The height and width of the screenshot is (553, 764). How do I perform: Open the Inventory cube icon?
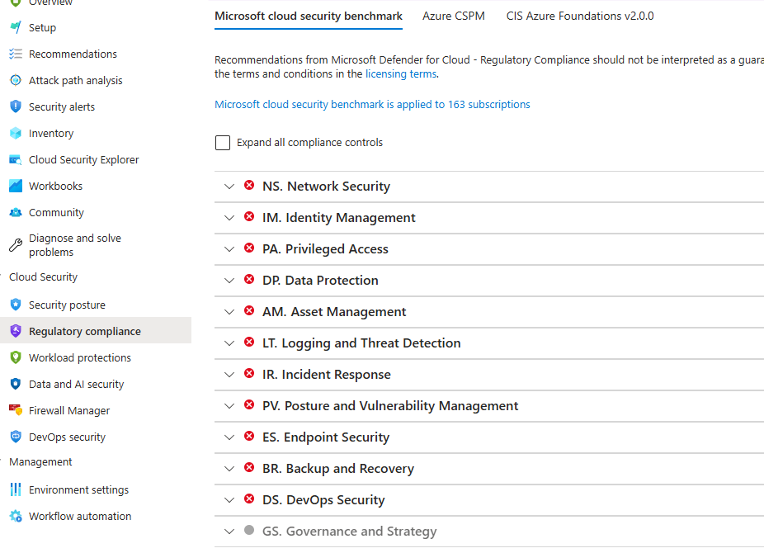(15, 133)
